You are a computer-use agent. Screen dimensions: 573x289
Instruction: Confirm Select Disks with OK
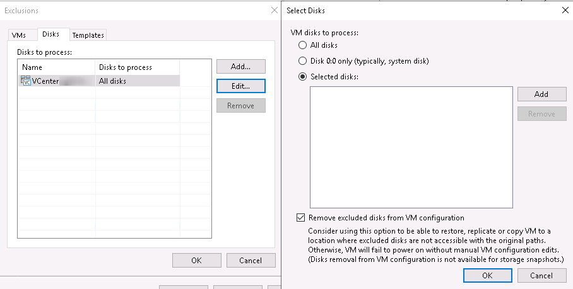click(x=487, y=275)
